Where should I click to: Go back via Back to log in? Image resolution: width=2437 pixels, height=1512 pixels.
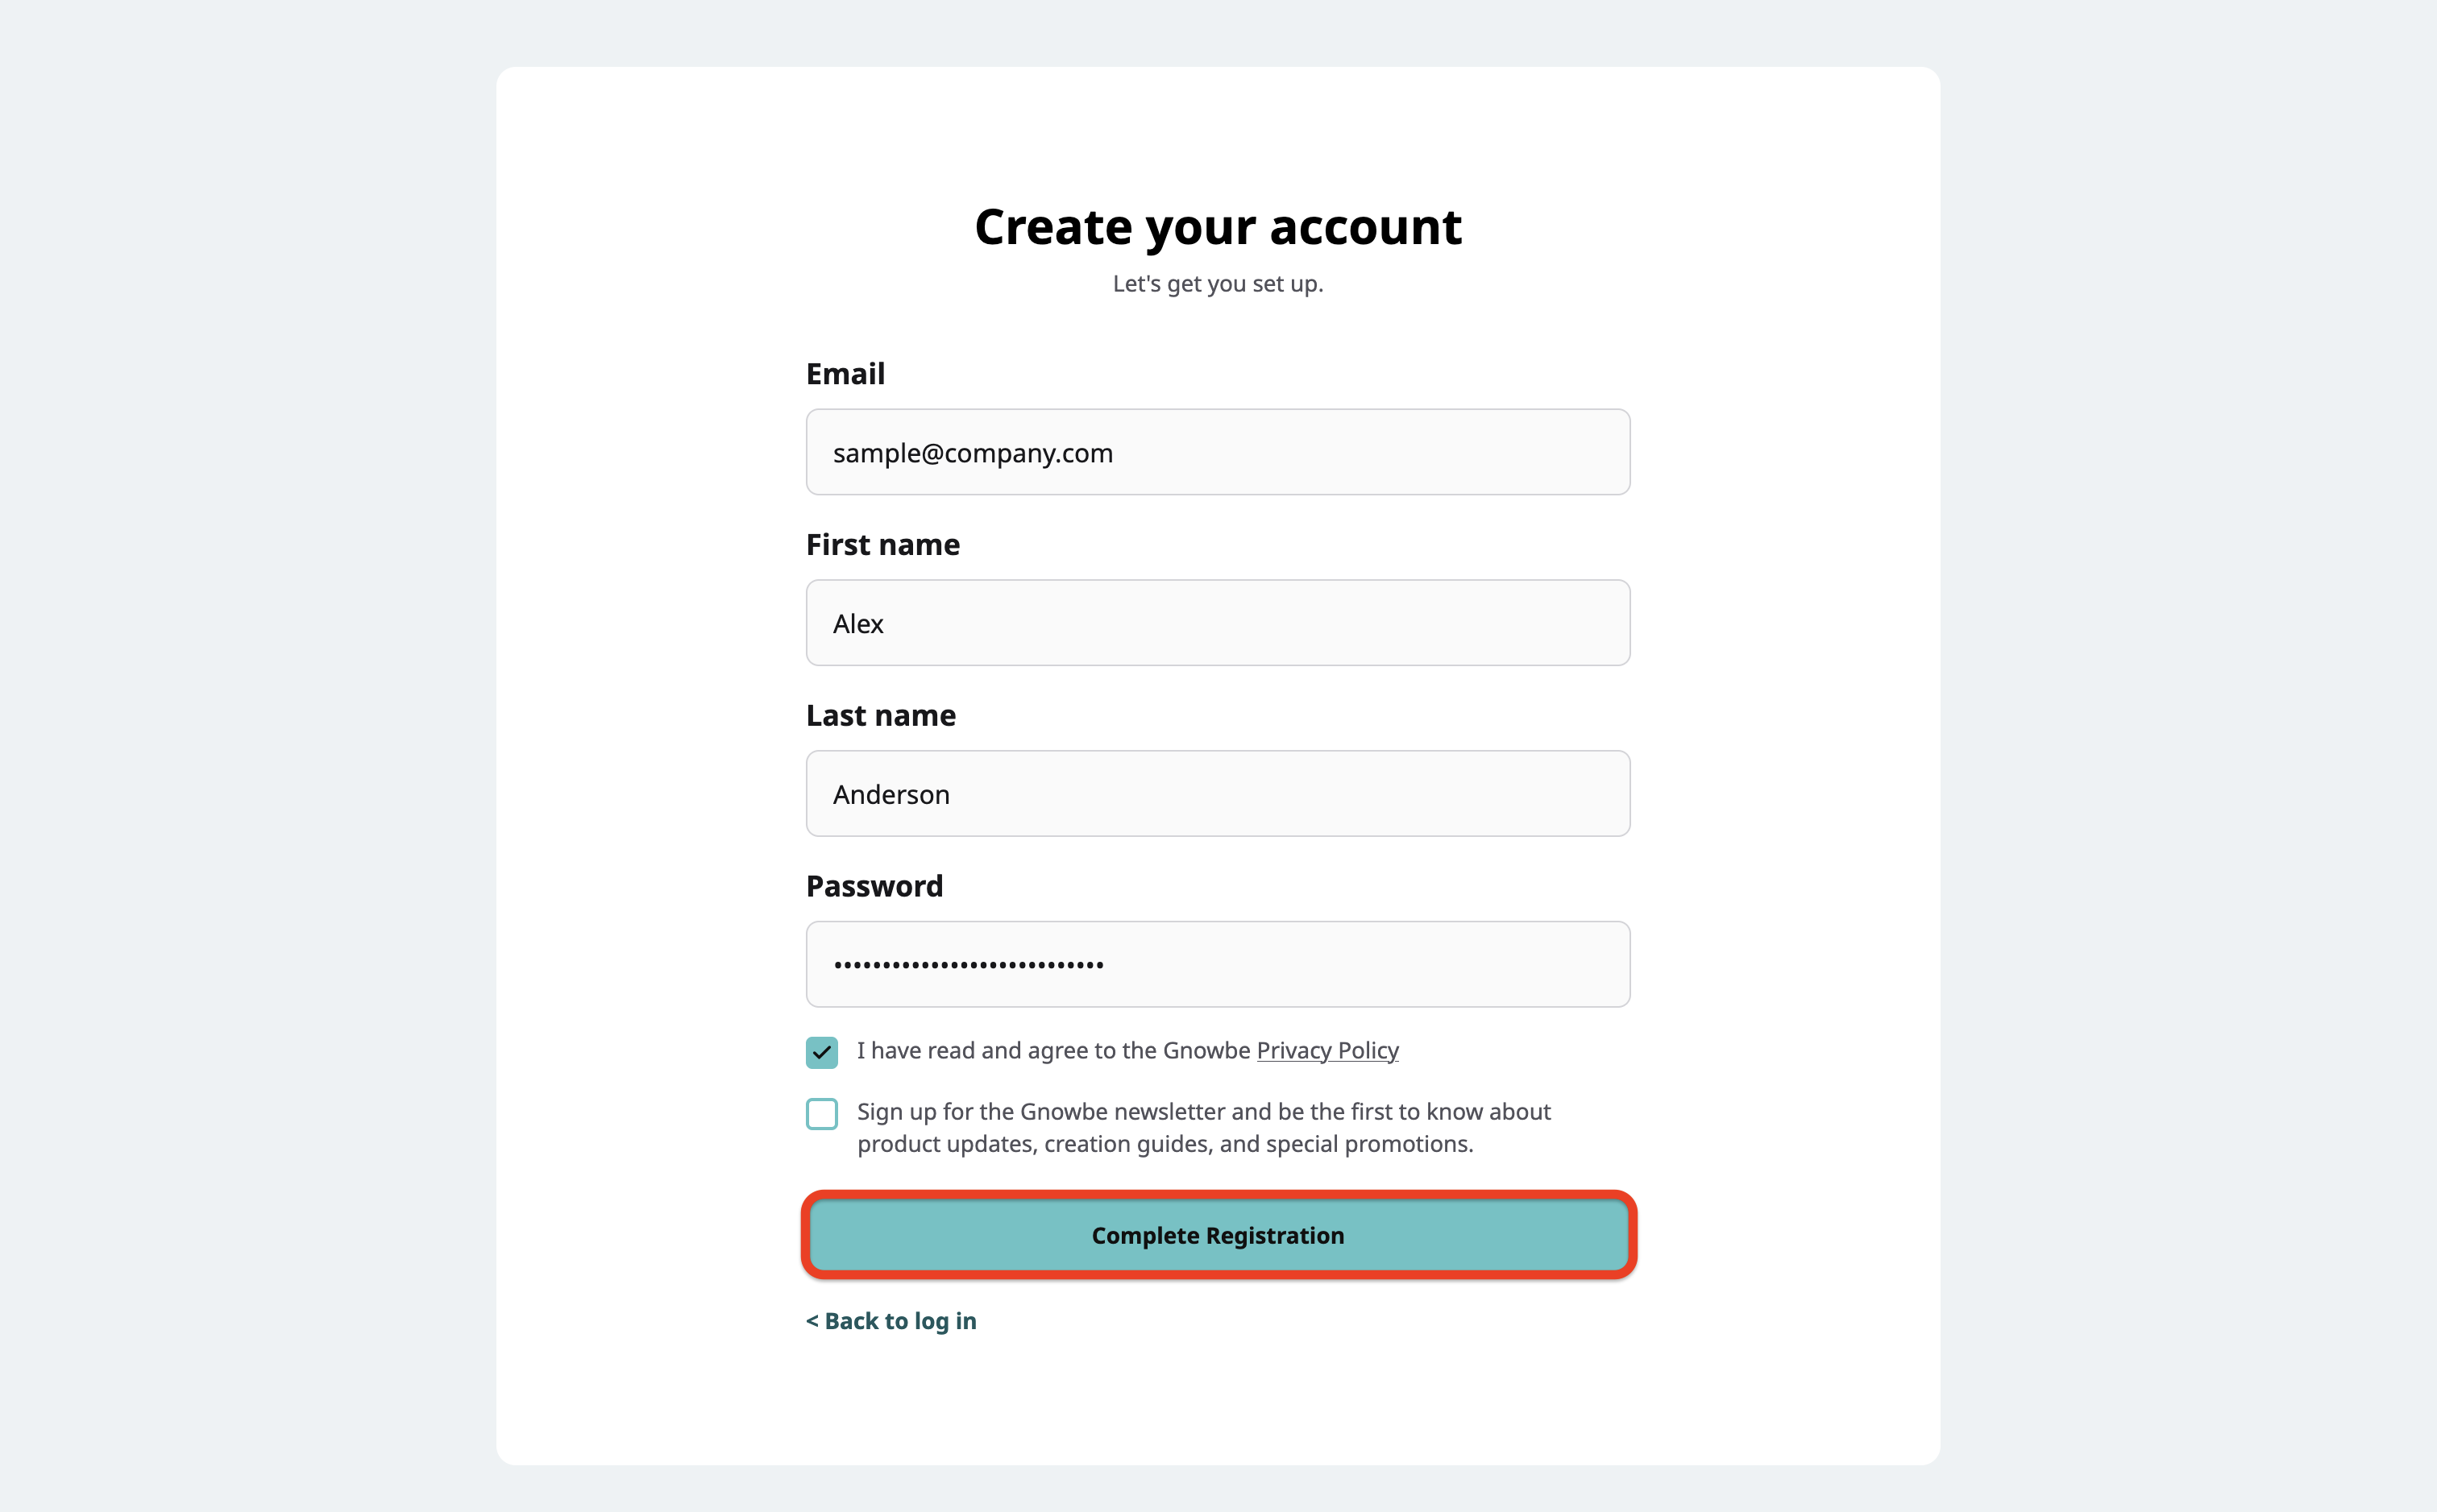(x=891, y=1321)
